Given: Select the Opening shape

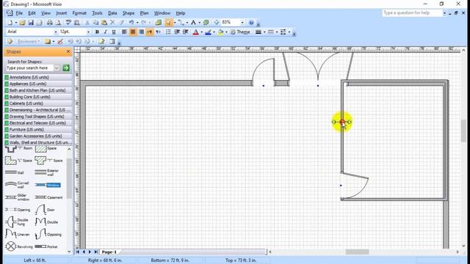Looking at the screenshot, I should 18,210.
